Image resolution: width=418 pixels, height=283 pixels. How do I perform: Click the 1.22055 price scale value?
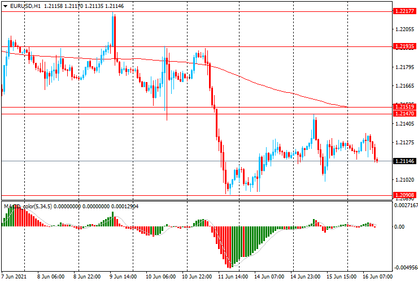[x=404, y=29]
